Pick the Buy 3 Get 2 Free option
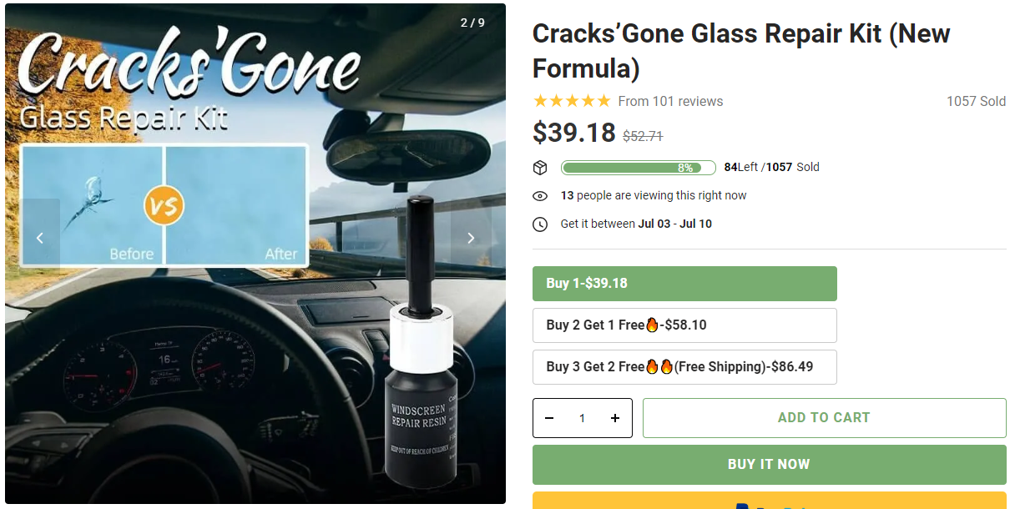 (x=684, y=367)
